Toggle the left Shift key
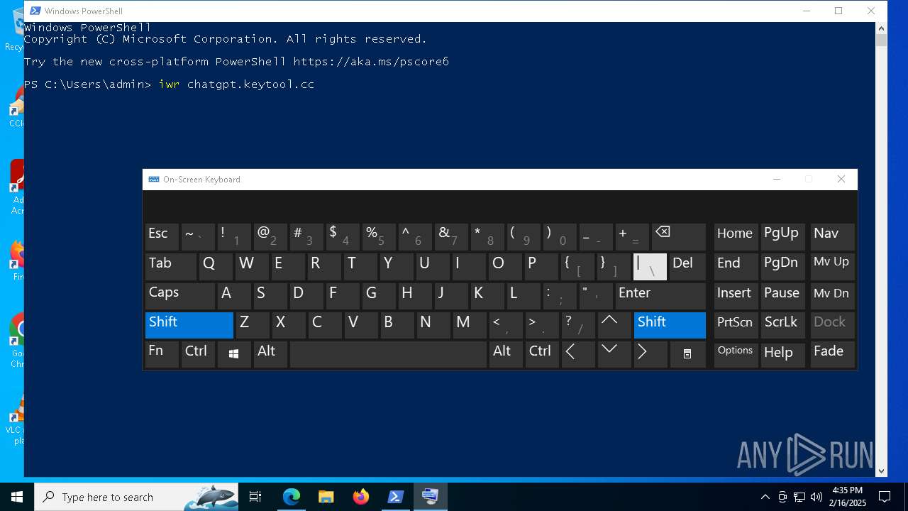 [x=189, y=324]
